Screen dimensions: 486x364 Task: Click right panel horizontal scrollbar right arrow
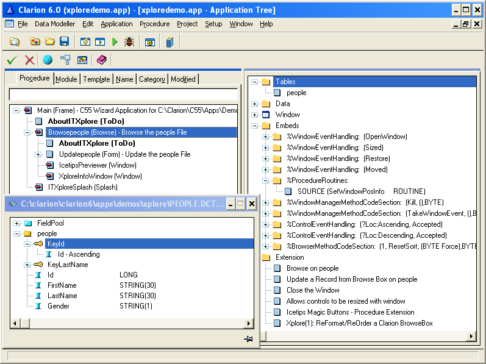471,336
